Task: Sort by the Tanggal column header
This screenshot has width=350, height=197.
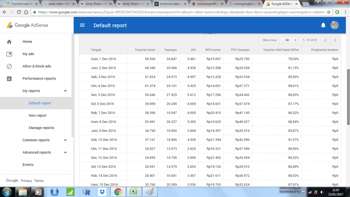Action: pyautogui.click(x=96, y=50)
